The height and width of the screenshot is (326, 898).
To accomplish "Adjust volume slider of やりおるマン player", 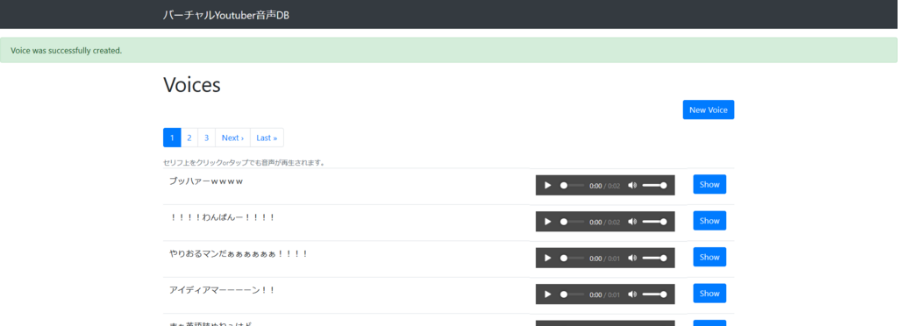I will 654,258.
